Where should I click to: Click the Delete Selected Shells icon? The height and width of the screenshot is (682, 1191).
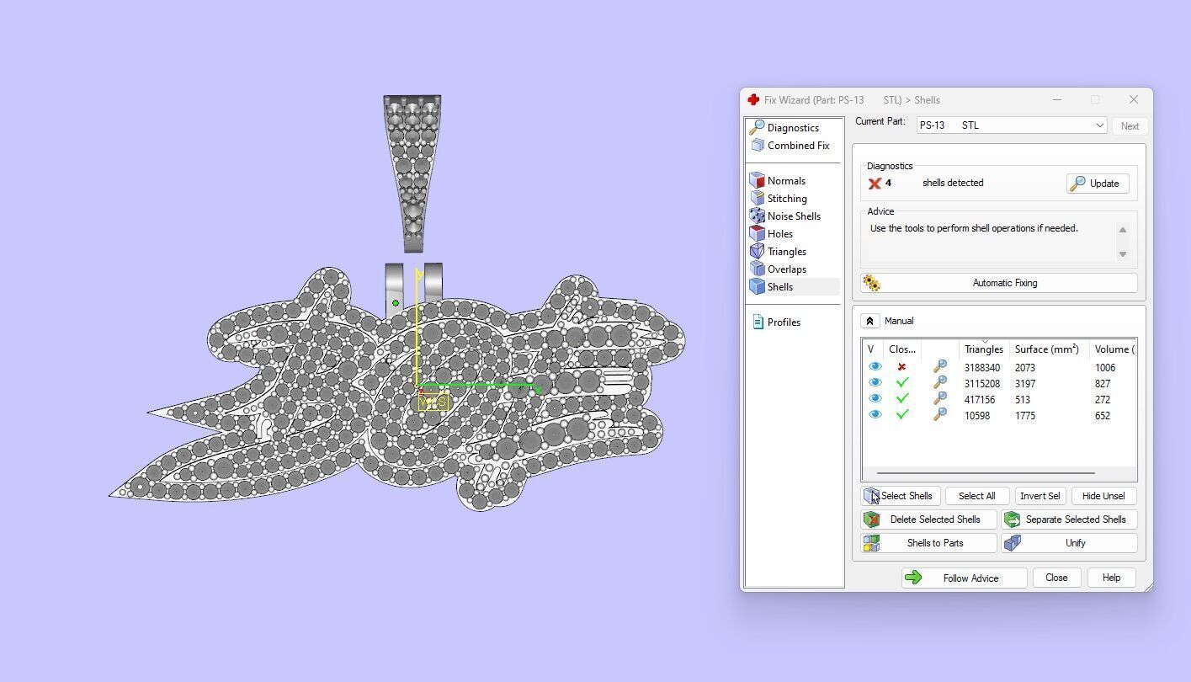(x=873, y=519)
